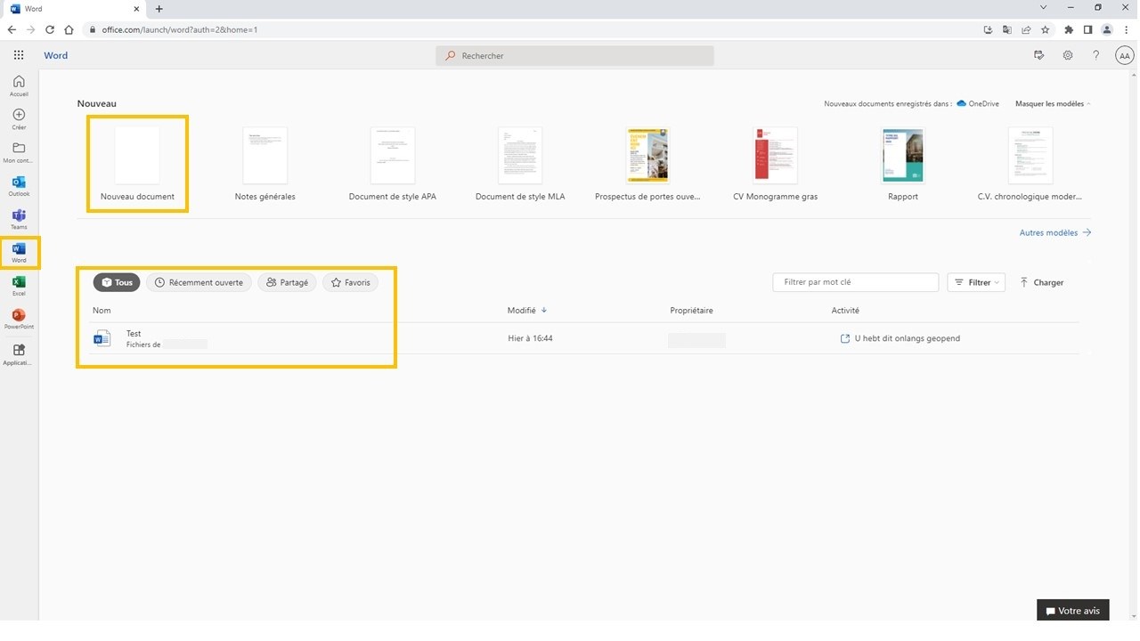Open the Test document row
The image size is (1140, 641).
(585, 338)
